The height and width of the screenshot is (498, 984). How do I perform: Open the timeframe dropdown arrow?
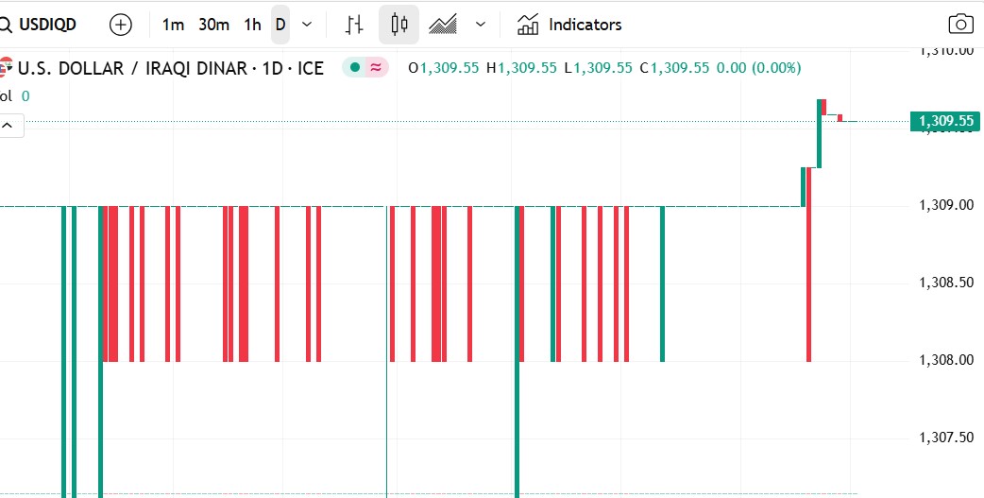coord(307,25)
